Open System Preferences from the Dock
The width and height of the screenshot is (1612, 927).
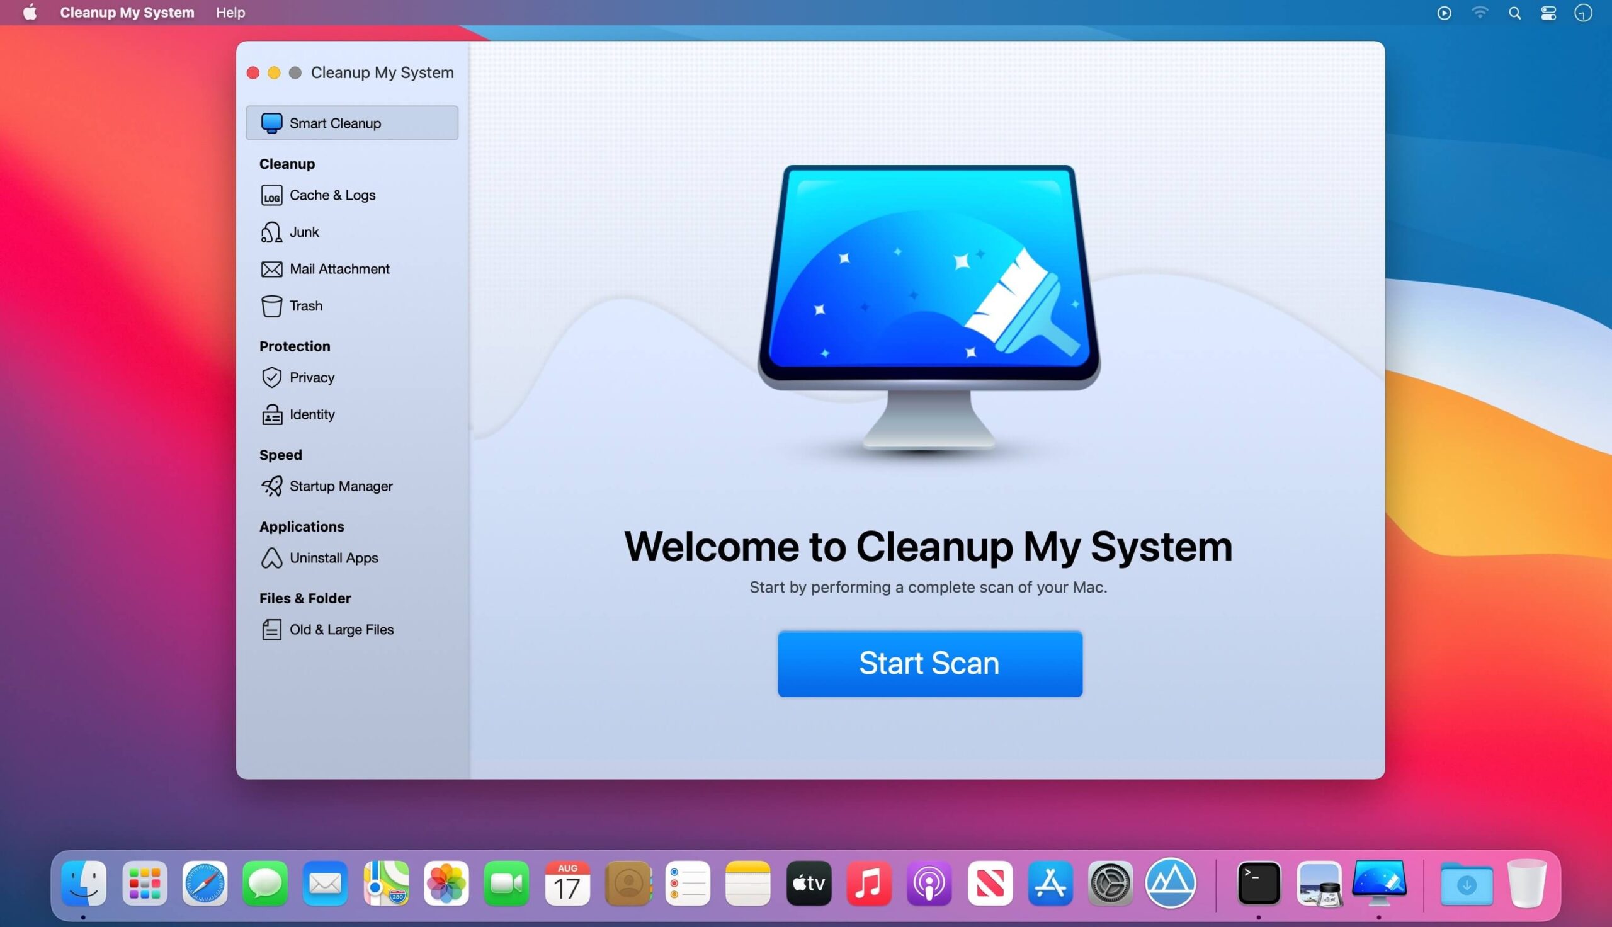pos(1111,884)
